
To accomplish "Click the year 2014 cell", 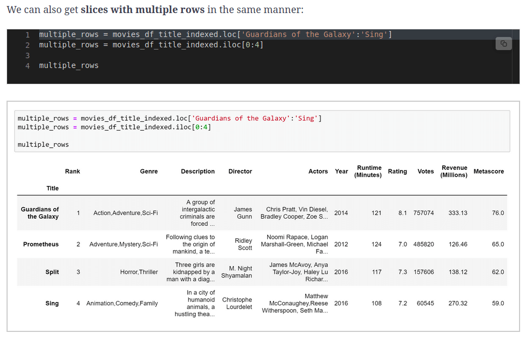I will click(341, 213).
